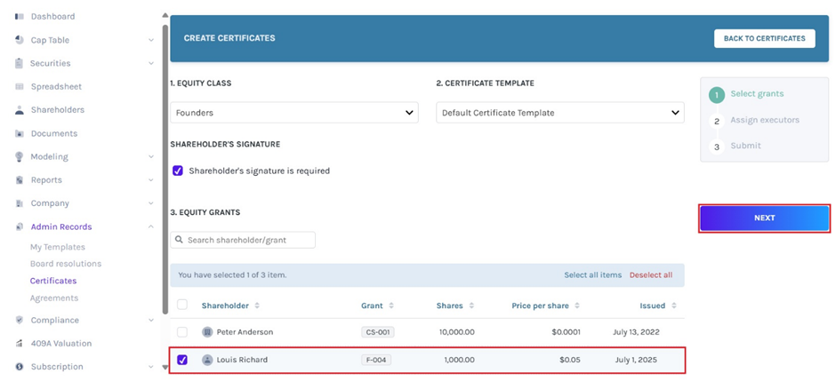Toggle Shareholder's signature is required checkbox

tap(178, 171)
